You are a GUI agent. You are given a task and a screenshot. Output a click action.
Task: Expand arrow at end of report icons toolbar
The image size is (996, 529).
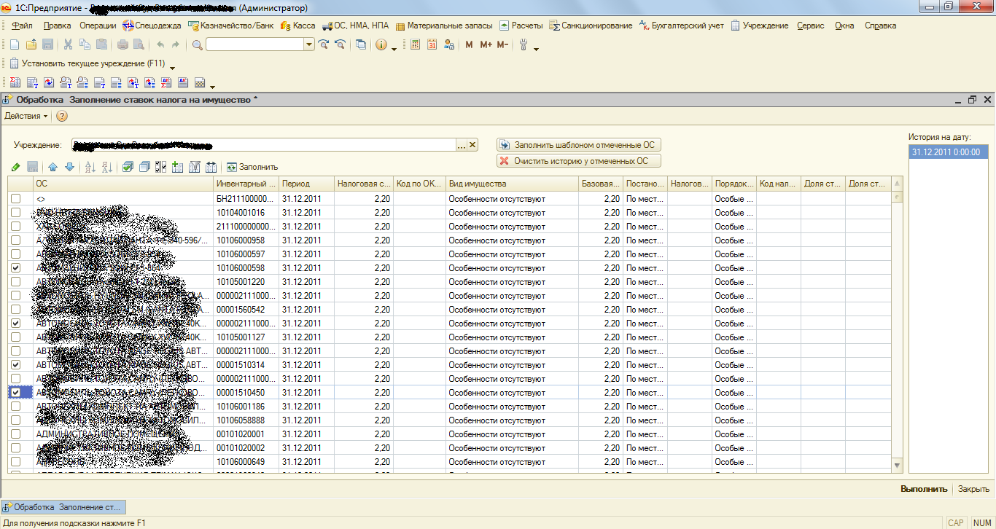click(211, 86)
